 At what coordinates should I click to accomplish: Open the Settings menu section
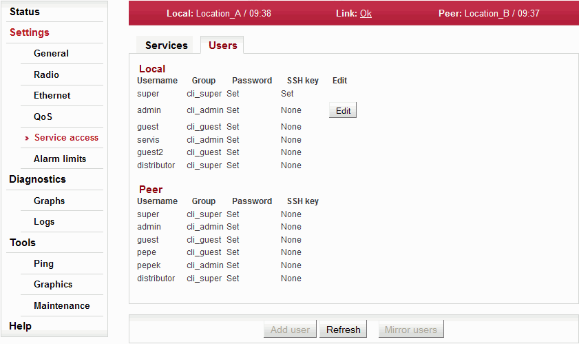[29, 32]
